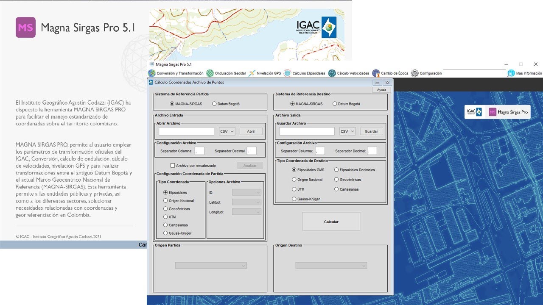Click Separador Columna field in Archivo Entrada
The image size is (543, 305).
point(199,151)
